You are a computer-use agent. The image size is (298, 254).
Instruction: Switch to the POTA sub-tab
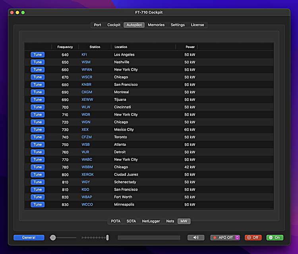click(116, 221)
